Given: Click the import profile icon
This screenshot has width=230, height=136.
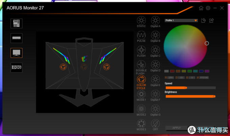Looking at the screenshot, I should [203, 21].
